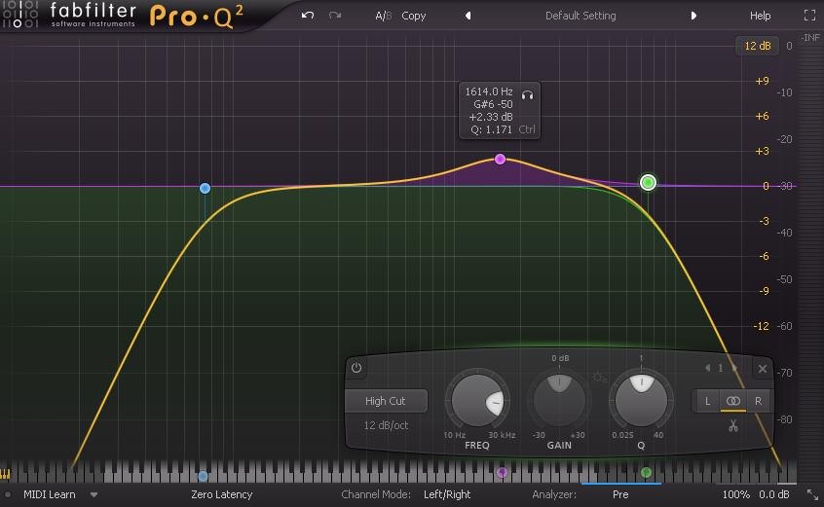Click the Q knob
This screenshot has height=507, width=824.
641,401
